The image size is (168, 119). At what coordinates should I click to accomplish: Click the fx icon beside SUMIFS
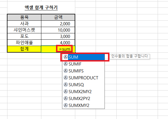coord(66,71)
